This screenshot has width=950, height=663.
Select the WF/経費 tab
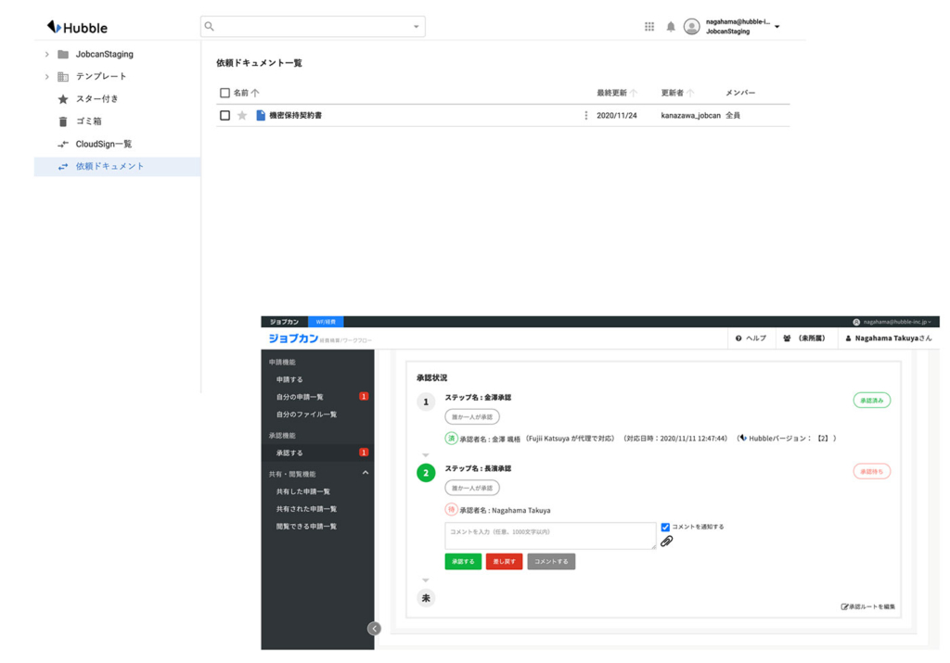(326, 322)
